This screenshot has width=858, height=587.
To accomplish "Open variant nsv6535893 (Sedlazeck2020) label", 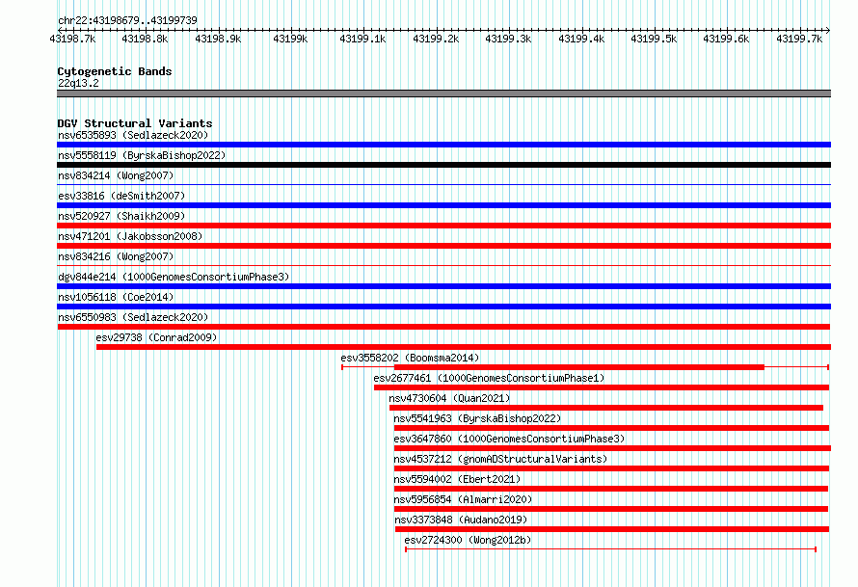I will [x=133, y=135].
